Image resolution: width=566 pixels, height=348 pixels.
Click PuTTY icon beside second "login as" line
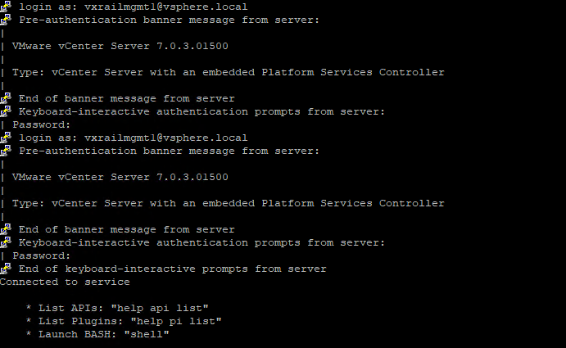point(5,138)
